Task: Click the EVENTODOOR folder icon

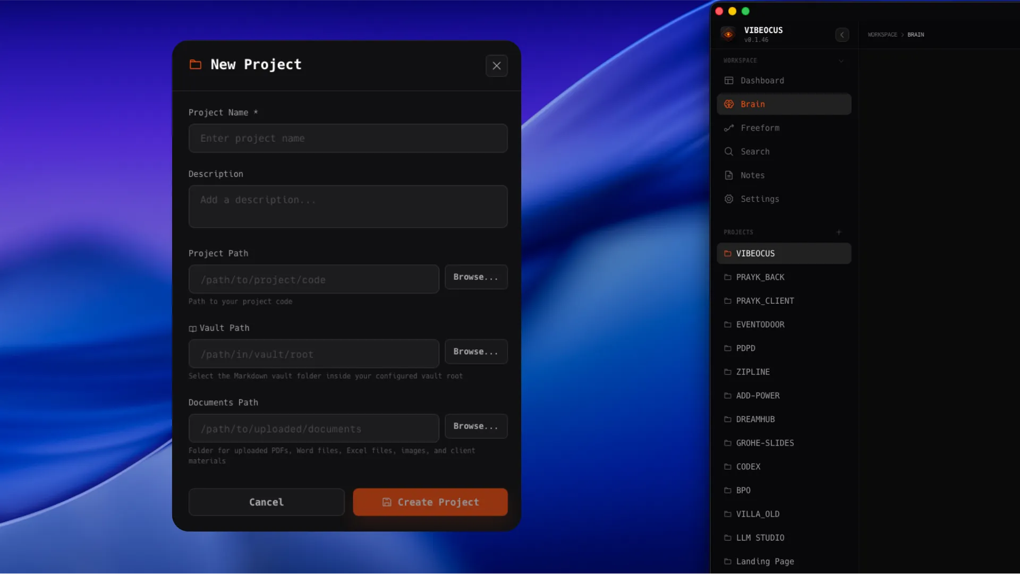Action: pyautogui.click(x=728, y=325)
